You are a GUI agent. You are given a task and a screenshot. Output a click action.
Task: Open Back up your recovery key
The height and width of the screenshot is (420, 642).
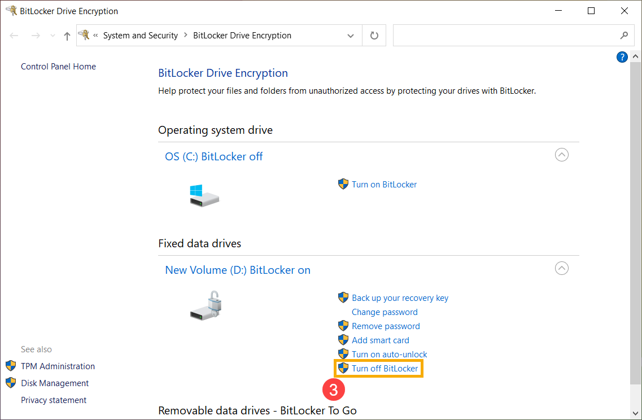tap(400, 298)
